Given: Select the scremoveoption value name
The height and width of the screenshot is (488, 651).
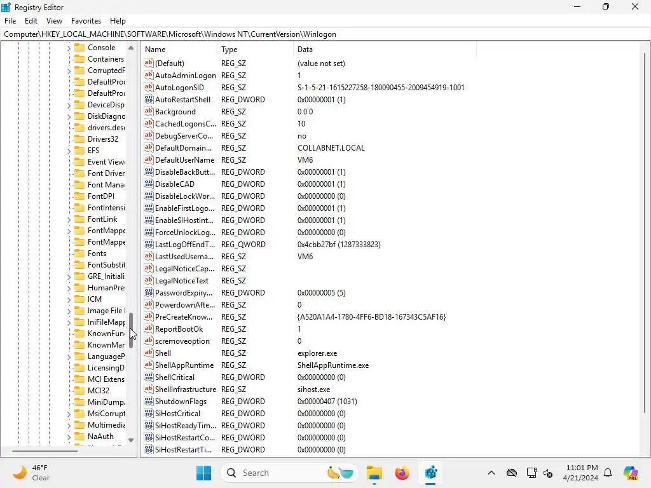Looking at the screenshot, I should coord(182,341).
